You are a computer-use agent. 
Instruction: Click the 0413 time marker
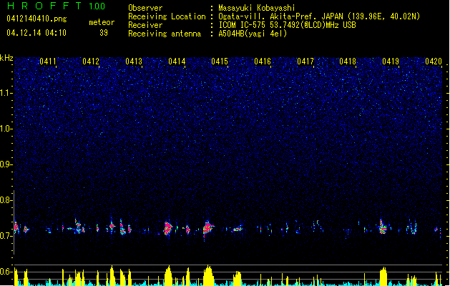[x=134, y=61]
